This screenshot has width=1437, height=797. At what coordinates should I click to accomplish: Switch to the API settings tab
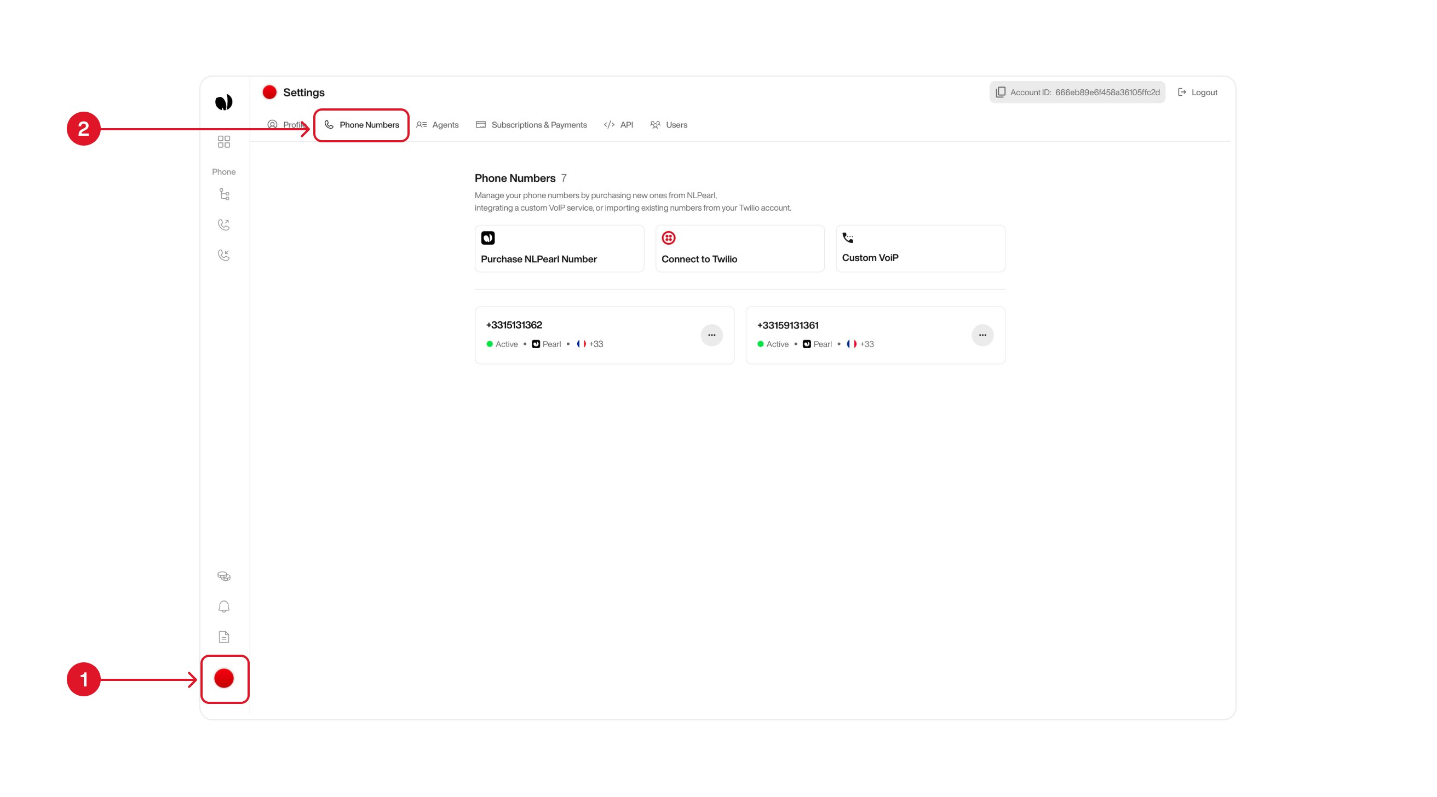pos(619,125)
